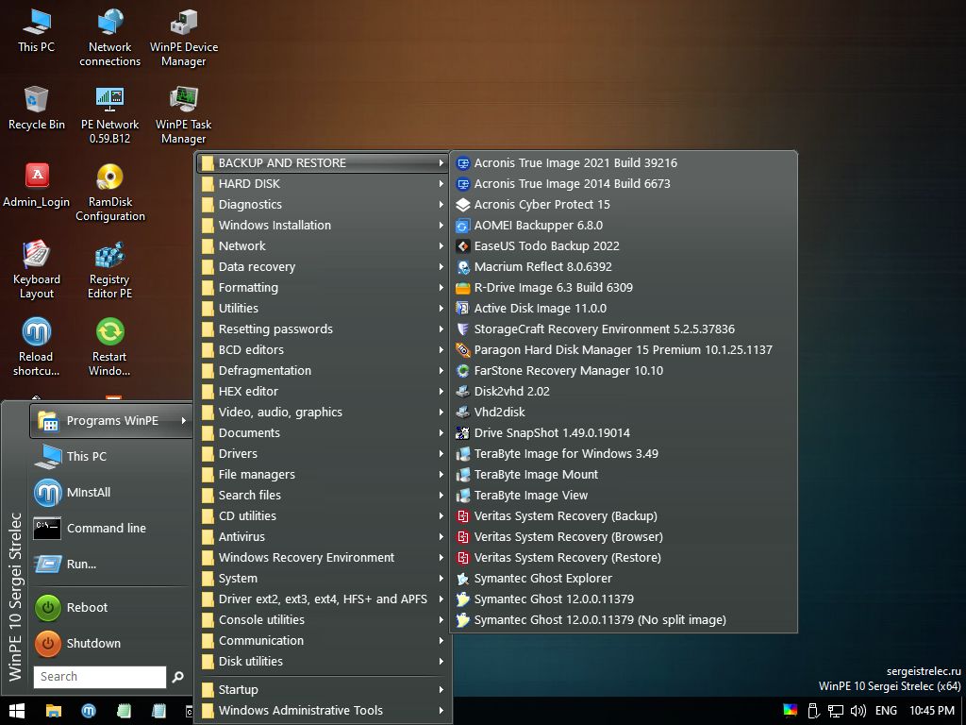
Task: Expand Driver ext2, ext3, ext4, HFS+ and APFS
Action: 323,599
